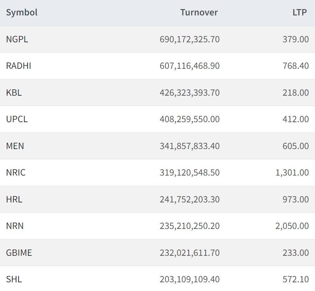This screenshot has height=291, width=315.
Task: Click the UPCL symbol
Action: (17, 119)
